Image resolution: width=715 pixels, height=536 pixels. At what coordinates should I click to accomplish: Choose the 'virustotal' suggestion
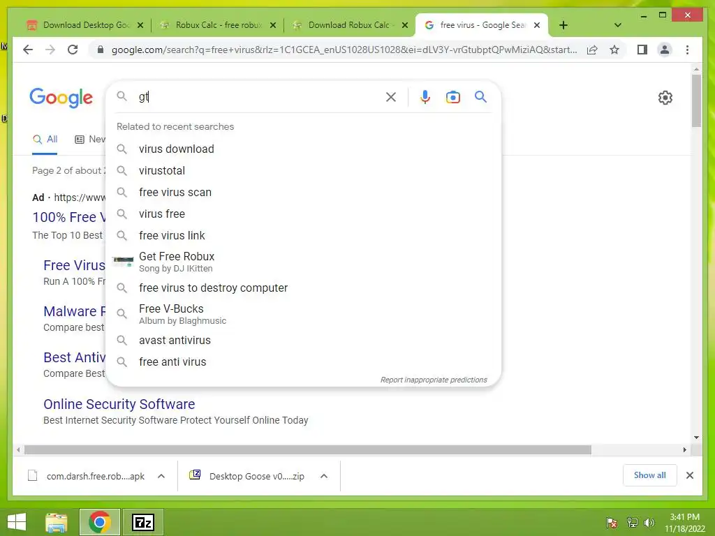[303, 170]
